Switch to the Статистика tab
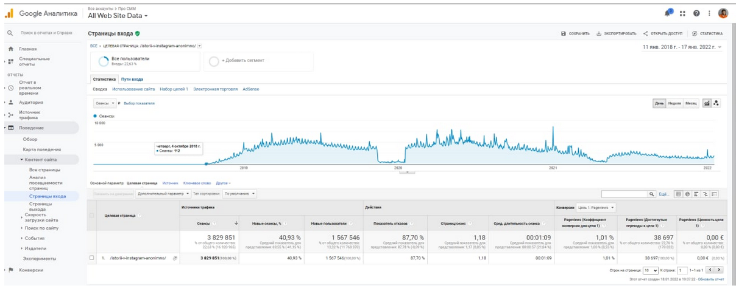Viewport: 736px width, 291px height. (x=104, y=79)
